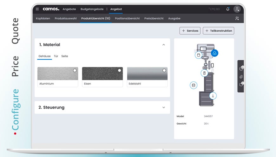Image resolution: width=276 pixels, height=157 pixels.
Task: Click the user assignment icon in sub-navigation
Action: tap(237, 18)
